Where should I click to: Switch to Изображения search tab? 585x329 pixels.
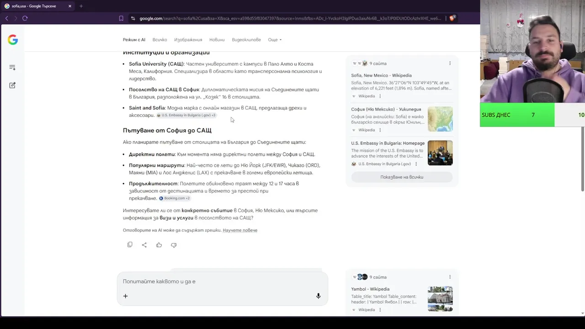[188, 40]
